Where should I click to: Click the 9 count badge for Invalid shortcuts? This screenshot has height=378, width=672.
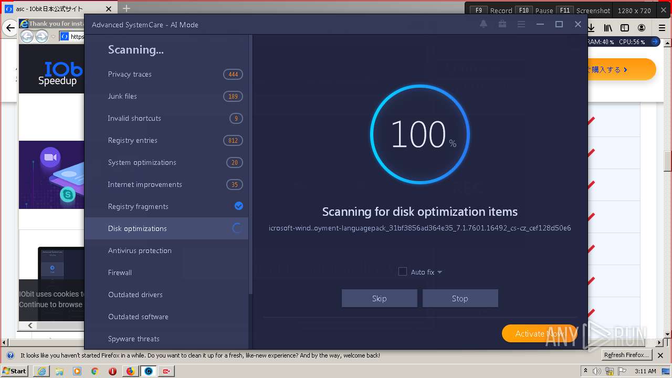pyautogui.click(x=236, y=119)
